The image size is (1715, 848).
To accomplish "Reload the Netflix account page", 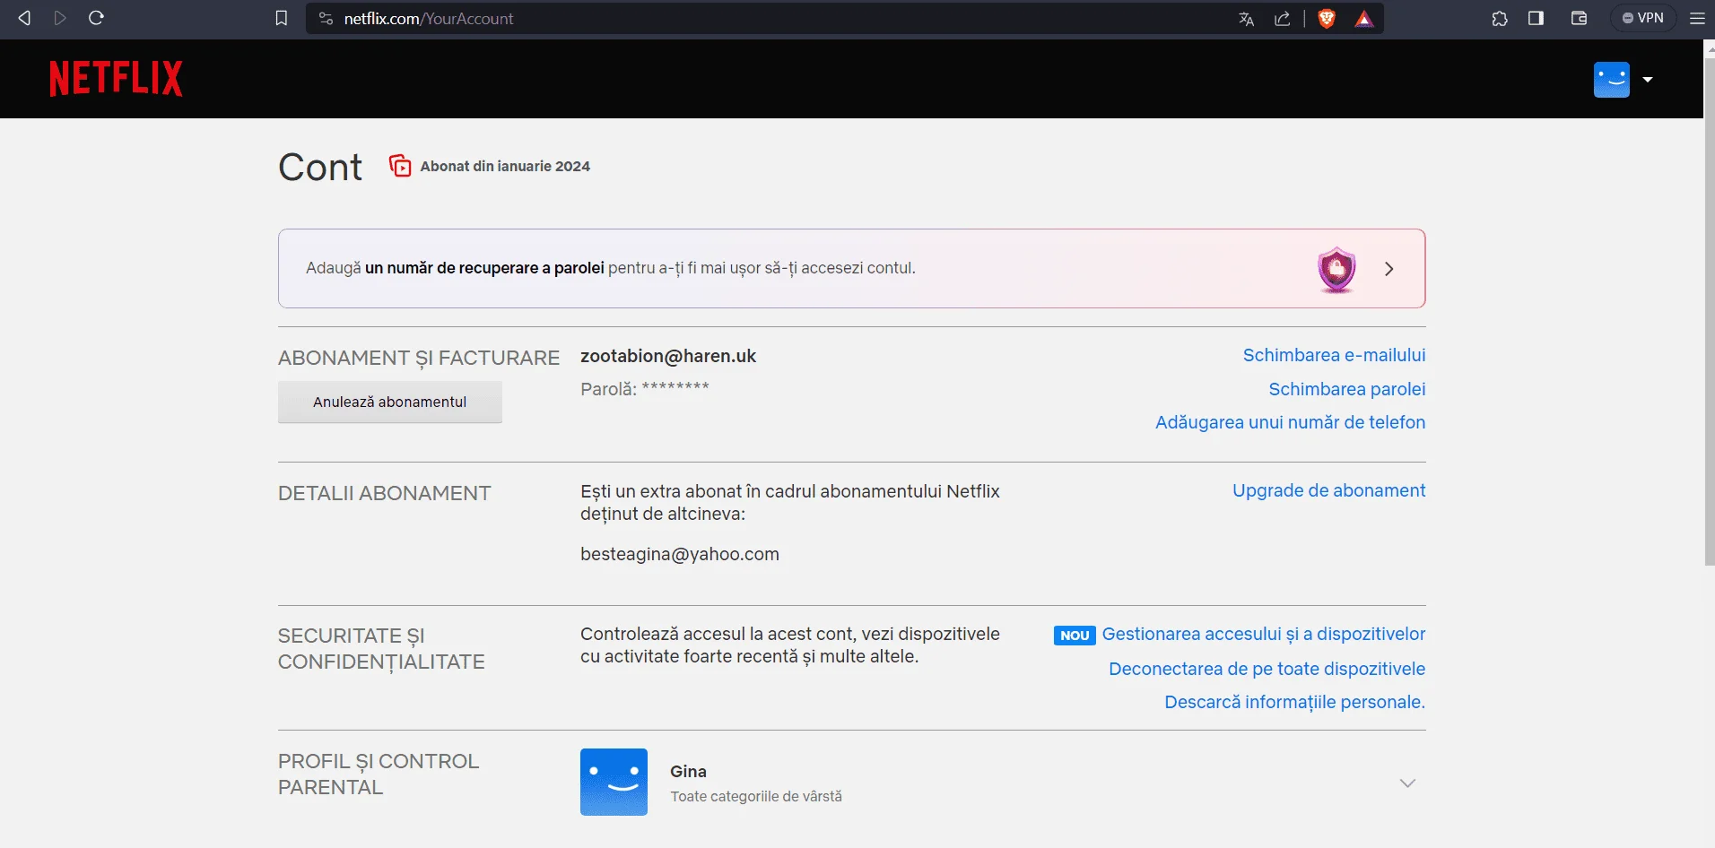I will pos(97,18).
